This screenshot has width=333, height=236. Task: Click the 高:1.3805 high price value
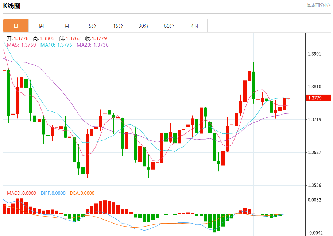(x=44, y=38)
